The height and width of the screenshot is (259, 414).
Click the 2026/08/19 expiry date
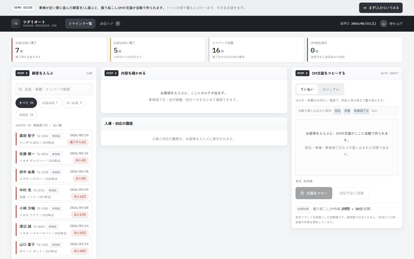pos(79,135)
